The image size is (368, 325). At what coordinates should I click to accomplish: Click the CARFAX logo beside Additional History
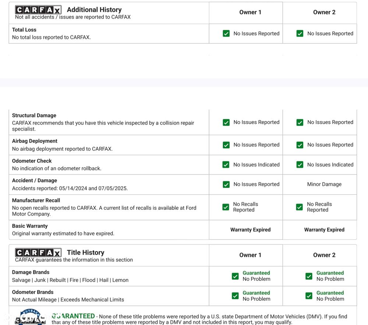(x=38, y=10)
